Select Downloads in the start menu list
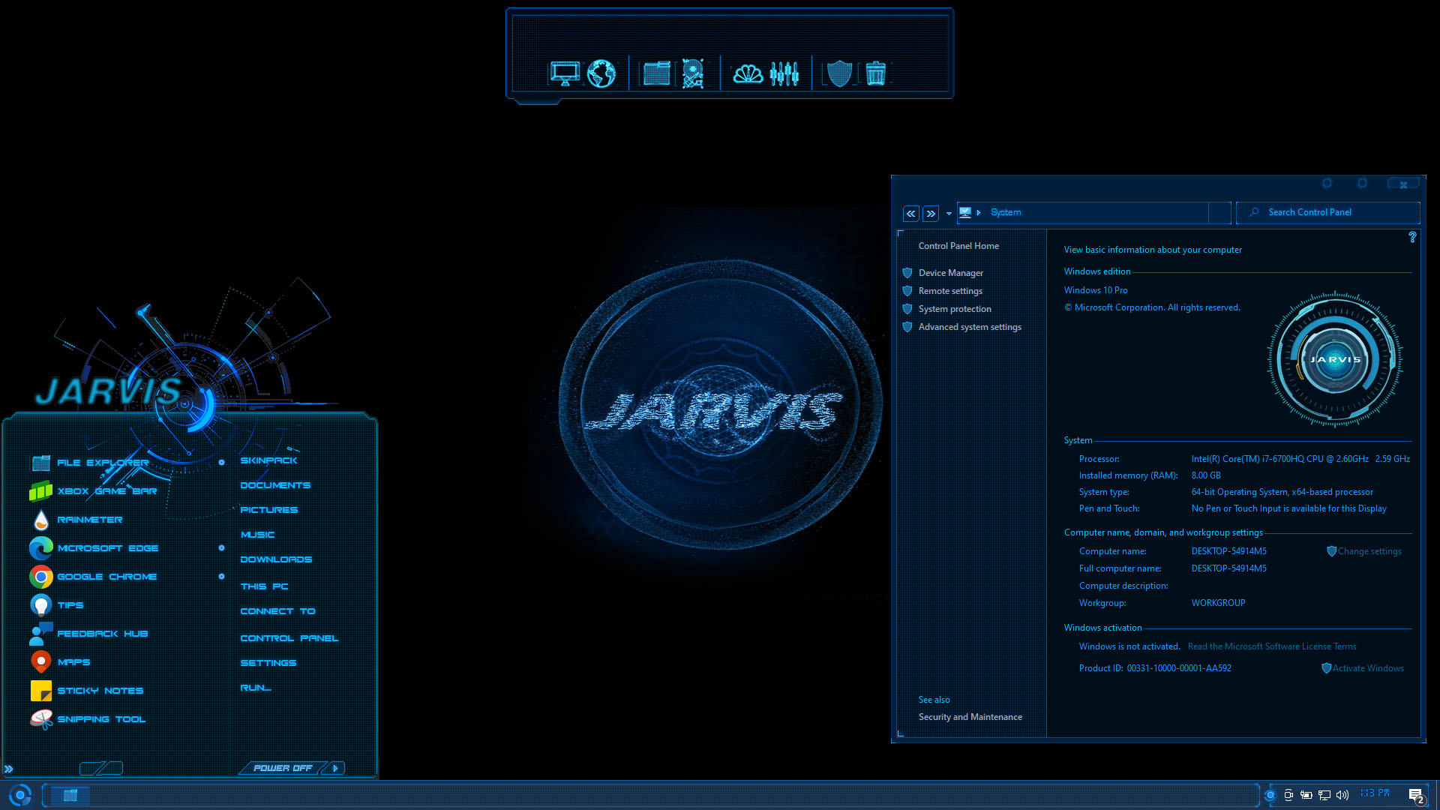Screen dimensions: 1440x810 coord(276,559)
